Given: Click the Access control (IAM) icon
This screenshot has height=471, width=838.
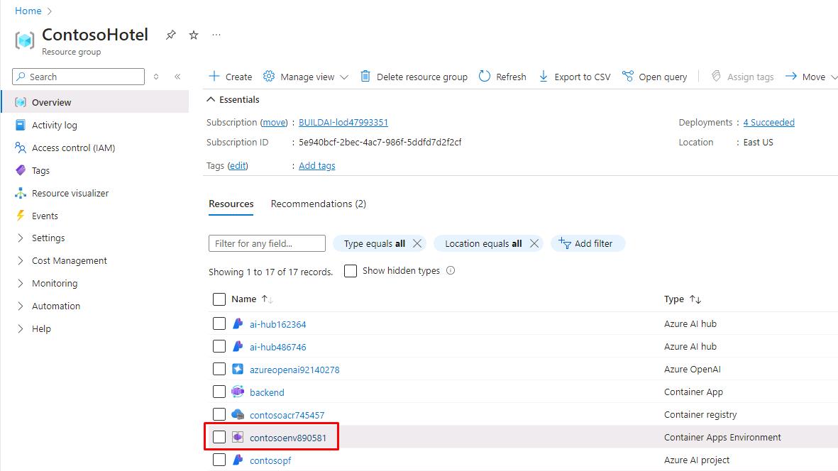Looking at the screenshot, I should click(x=21, y=148).
